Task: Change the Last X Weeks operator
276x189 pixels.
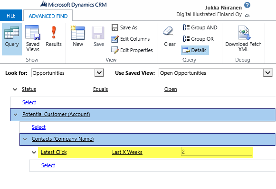Action: tap(127, 152)
